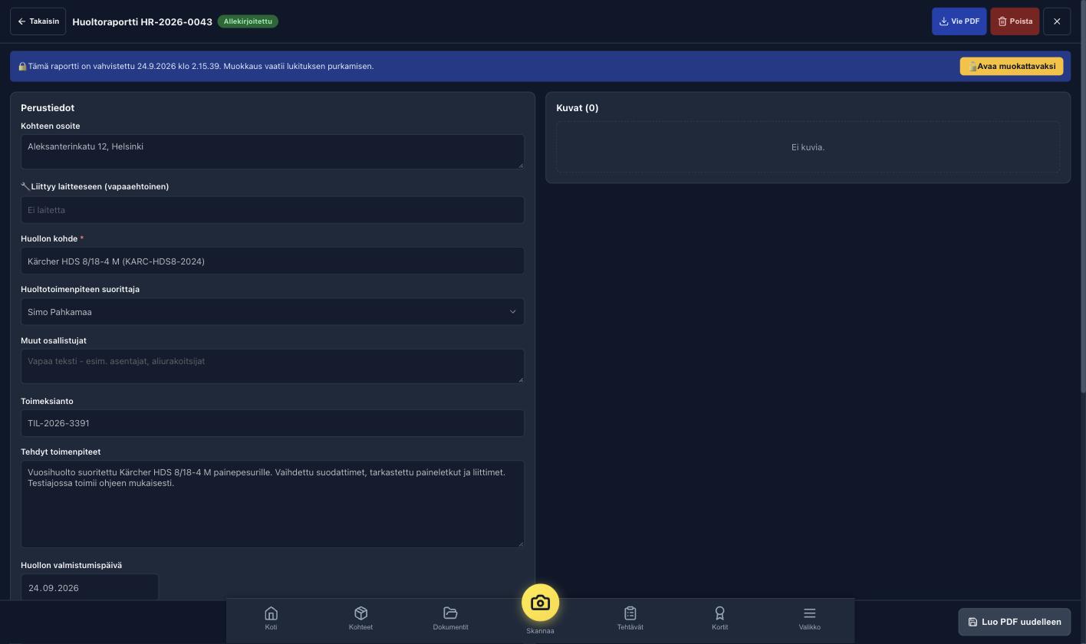
Task: Click the Kuvat (0) heading
Action: [577, 108]
